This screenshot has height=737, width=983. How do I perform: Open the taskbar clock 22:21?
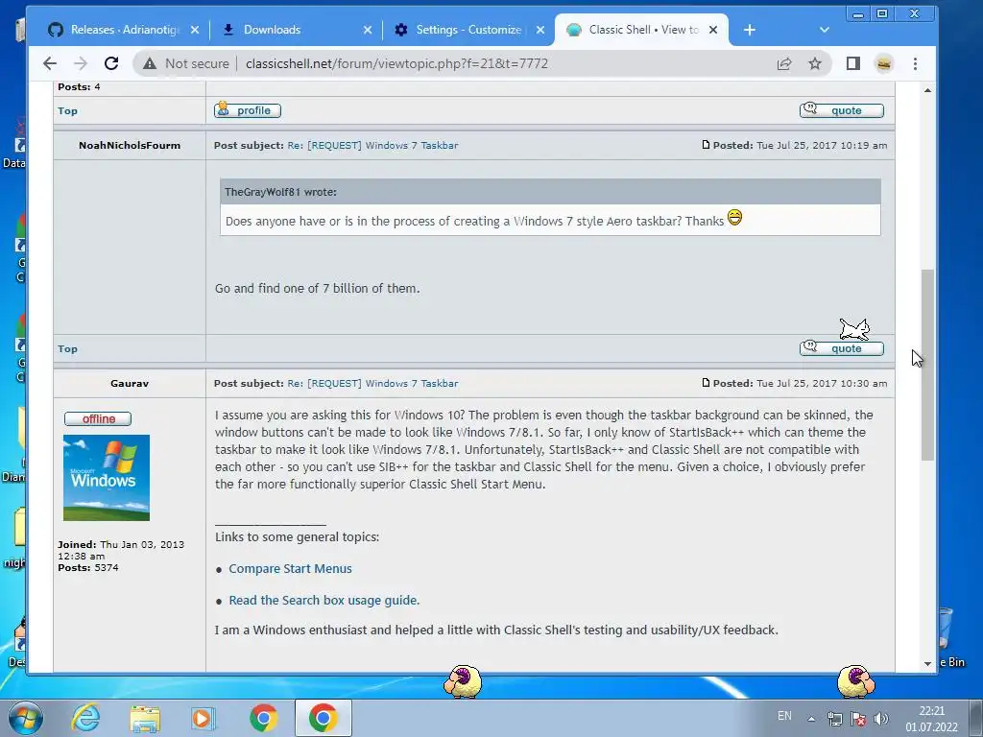(931, 719)
